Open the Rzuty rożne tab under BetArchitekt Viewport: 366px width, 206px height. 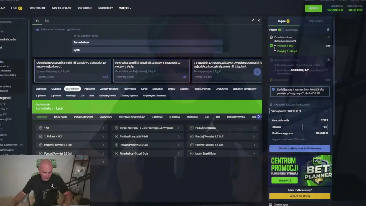click(61, 117)
